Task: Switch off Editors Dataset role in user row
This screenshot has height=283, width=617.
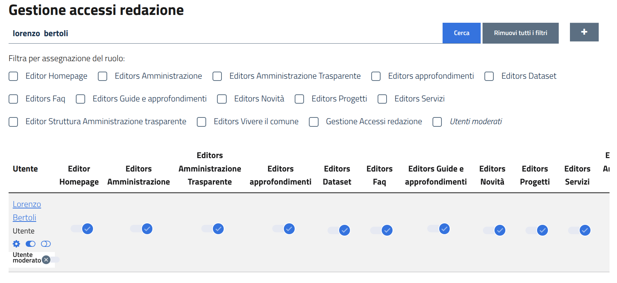Action: [x=339, y=230]
